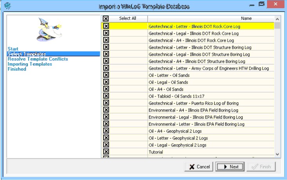The width and height of the screenshot is (287, 180).
Task: Toggle checkbox for Oil - Tabloid - Oil Sands 11x17
Action: click(x=106, y=96)
